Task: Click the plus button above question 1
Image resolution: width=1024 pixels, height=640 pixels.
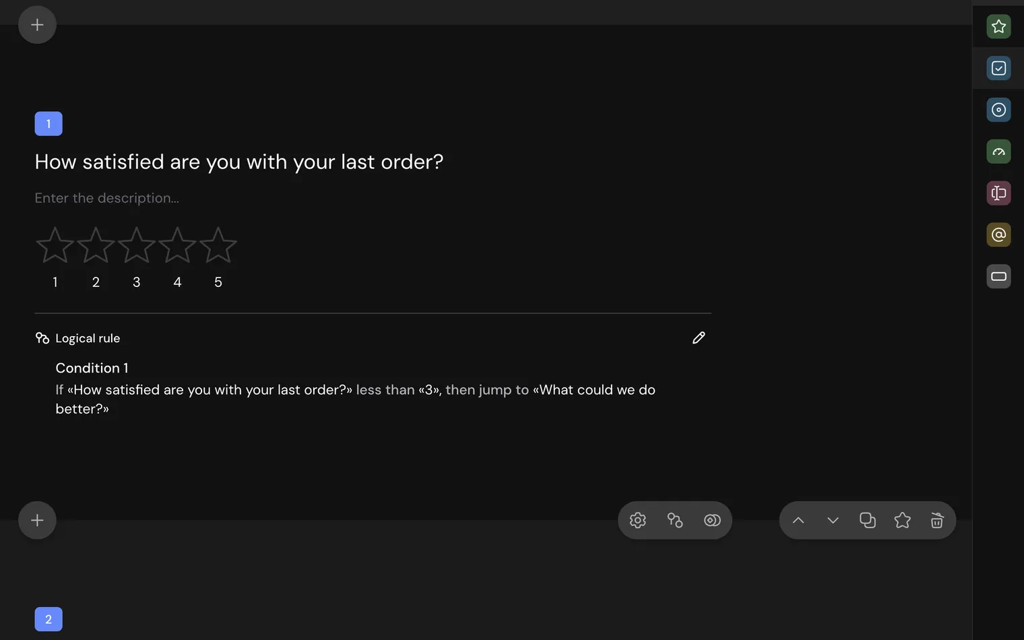Action: pos(37,25)
